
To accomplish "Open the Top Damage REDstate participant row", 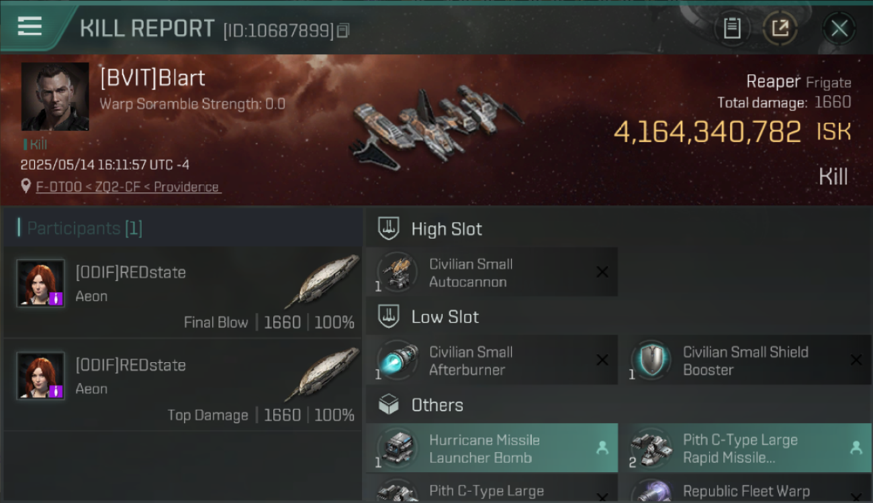I will (183, 384).
